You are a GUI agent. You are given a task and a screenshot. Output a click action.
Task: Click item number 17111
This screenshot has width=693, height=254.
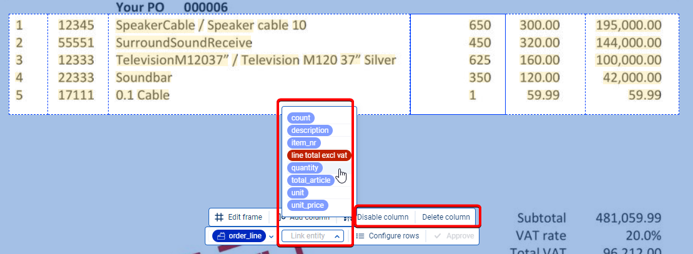(x=76, y=95)
